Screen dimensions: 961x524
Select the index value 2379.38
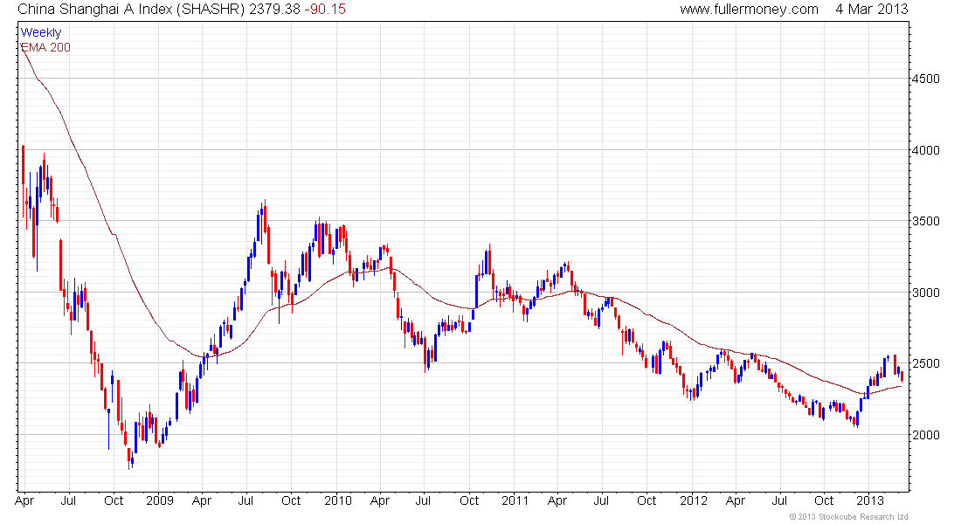pyautogui.click(x=274, y=10)
